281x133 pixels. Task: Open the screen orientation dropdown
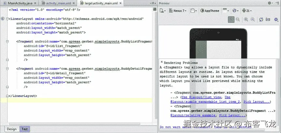[x=193, y=11]
